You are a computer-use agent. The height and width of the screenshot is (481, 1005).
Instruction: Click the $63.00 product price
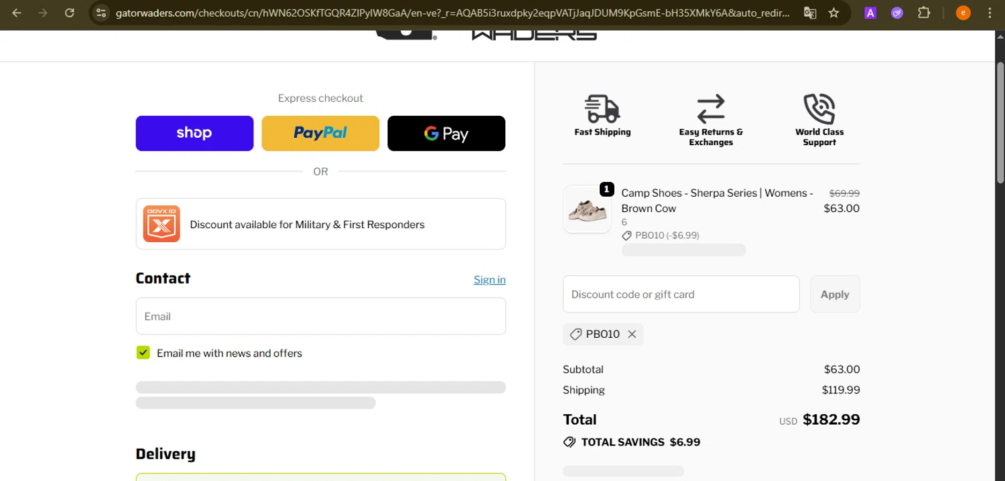point(842,208)
